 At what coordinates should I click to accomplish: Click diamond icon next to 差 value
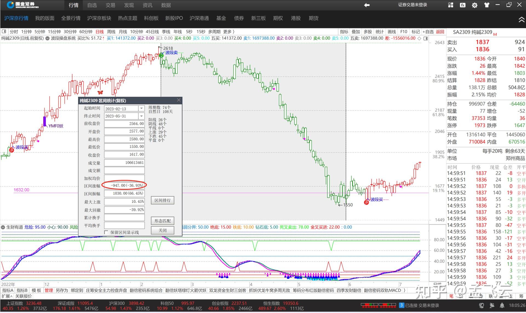tap(419, 39)
